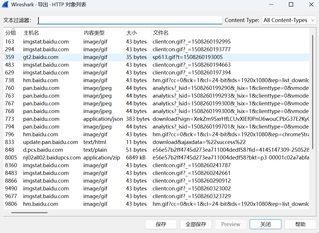The width and height of the screenshot is (319, 233).
Task: Select the application/json content type cell
Action: pos(103,119)
